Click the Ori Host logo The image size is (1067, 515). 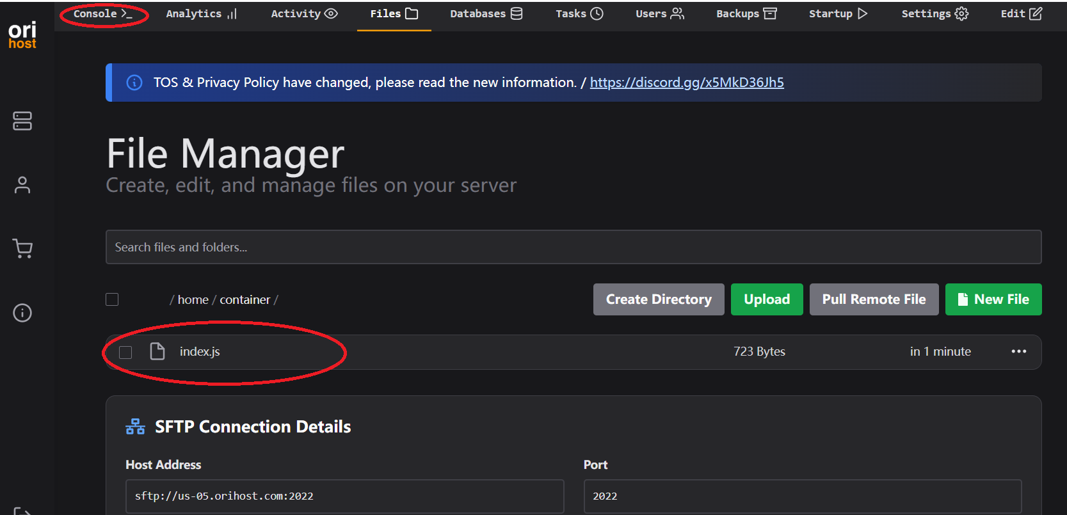click(22, 35)
